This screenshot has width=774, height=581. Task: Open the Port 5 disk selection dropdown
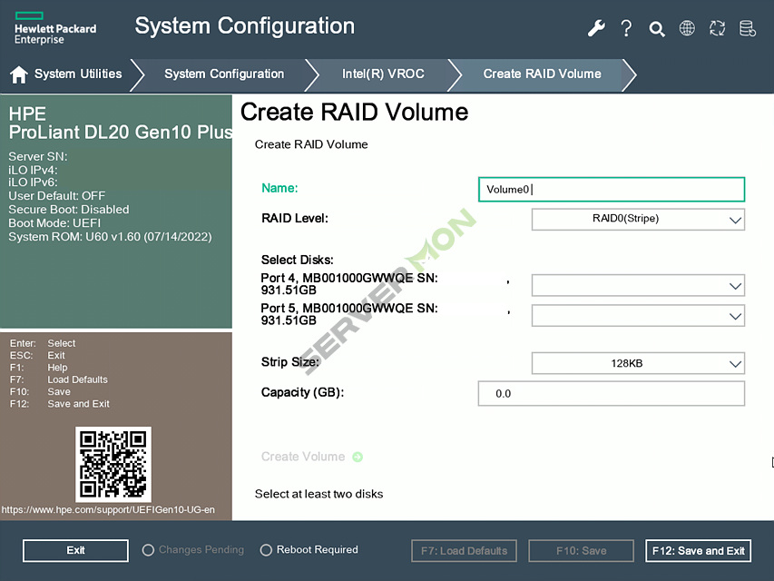click(x=638, y=316)
